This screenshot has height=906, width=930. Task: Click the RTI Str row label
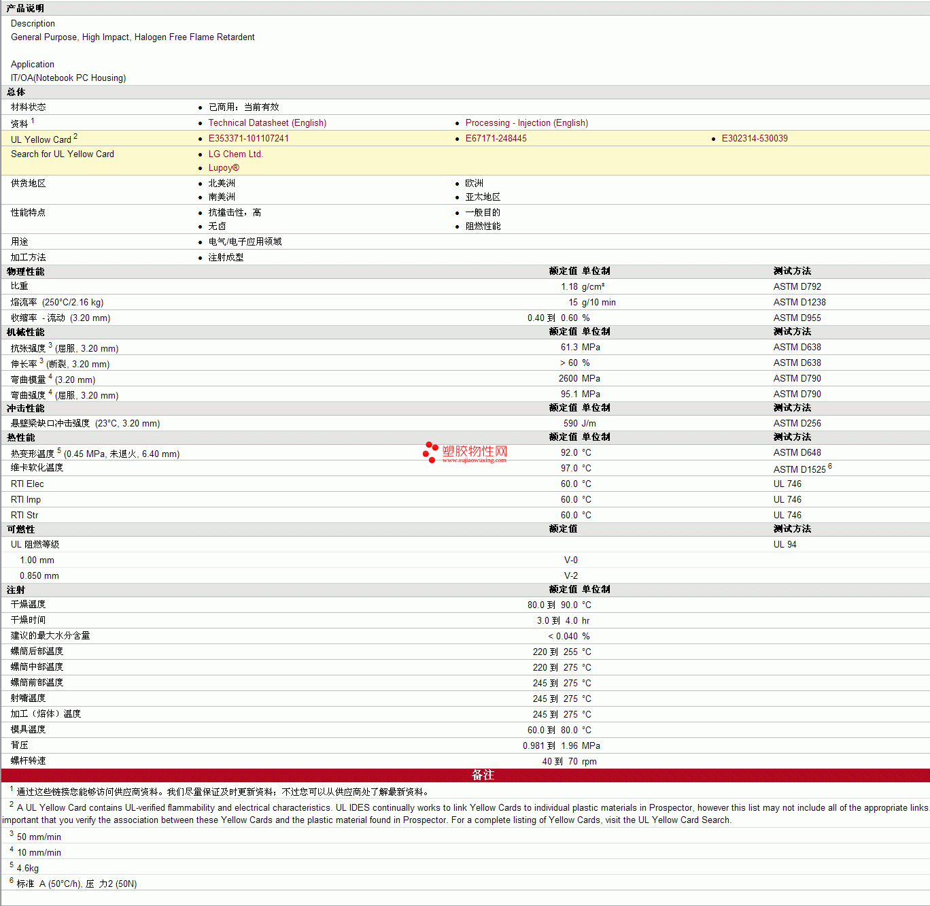tap(24, 516)
